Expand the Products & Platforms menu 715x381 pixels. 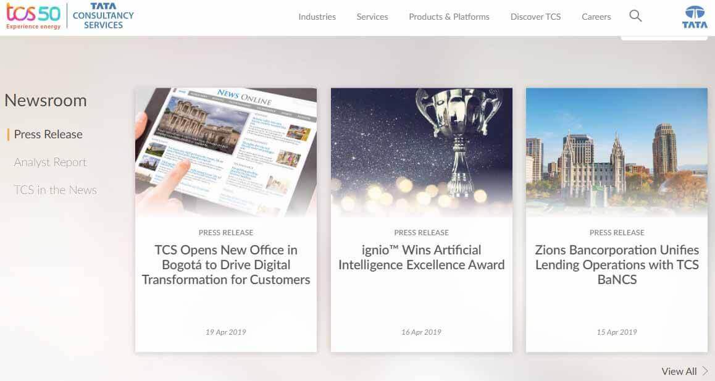pyautogui.click(x=449, y=17)
